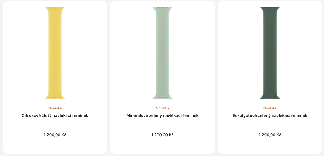Click the Novinka label above the eucalyptus green title
Screen dimensions: 324x156
pyautogui.click(x=270, y=108)
